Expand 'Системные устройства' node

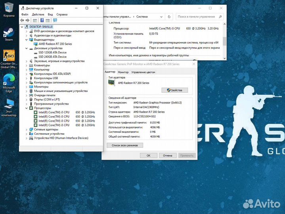click(27, 134)
